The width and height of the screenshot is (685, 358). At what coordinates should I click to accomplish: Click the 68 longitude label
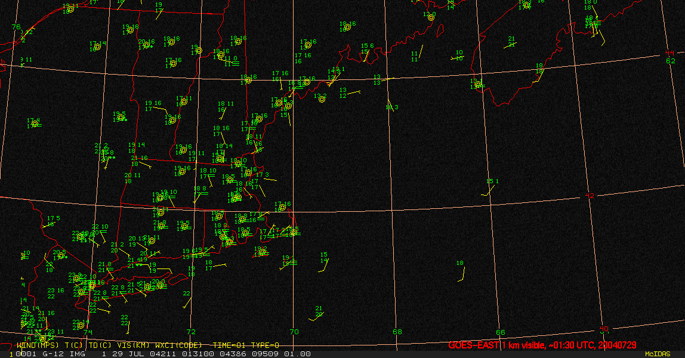397,332
